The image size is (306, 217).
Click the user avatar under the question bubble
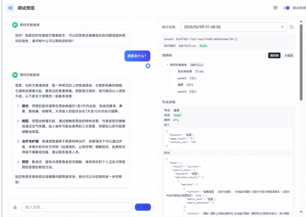click(148, 66)
